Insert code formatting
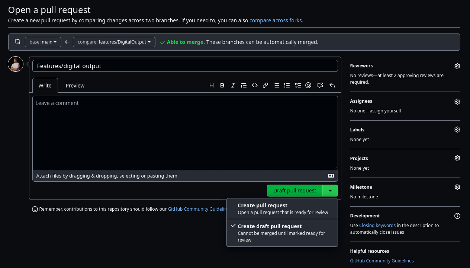 (x=255, y=85)
